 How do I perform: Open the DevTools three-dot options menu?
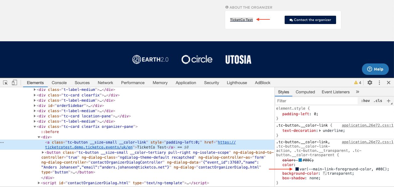[379, 83]
